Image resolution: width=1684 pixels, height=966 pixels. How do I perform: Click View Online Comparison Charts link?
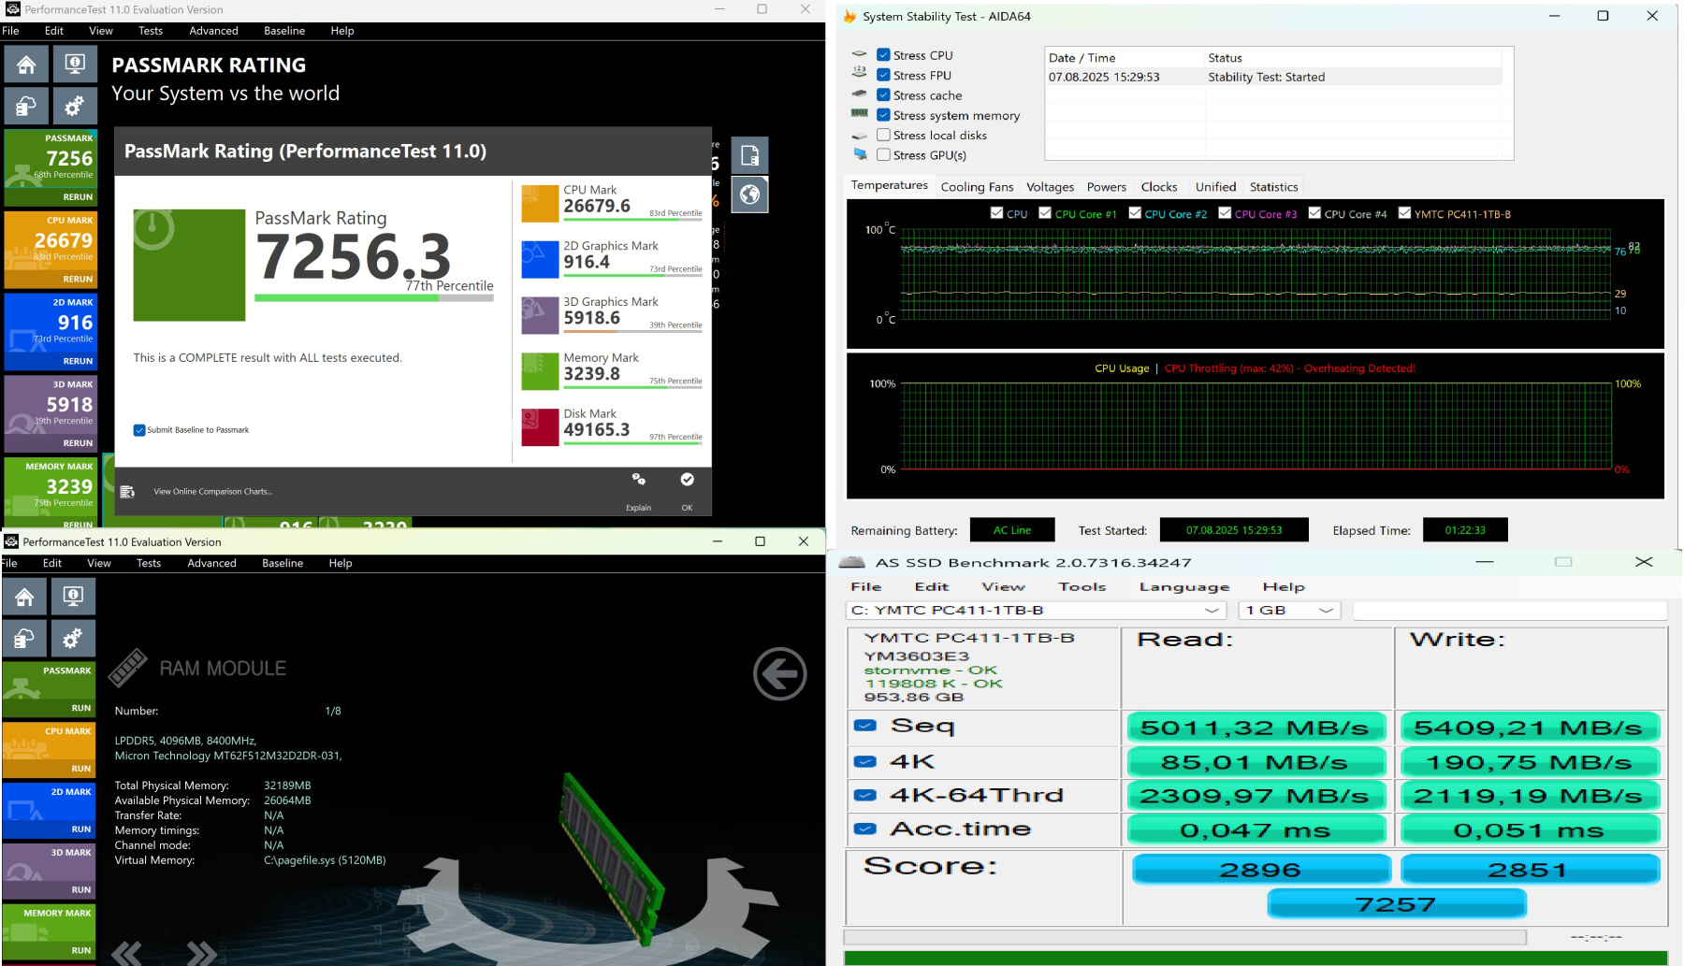(212, 492)
